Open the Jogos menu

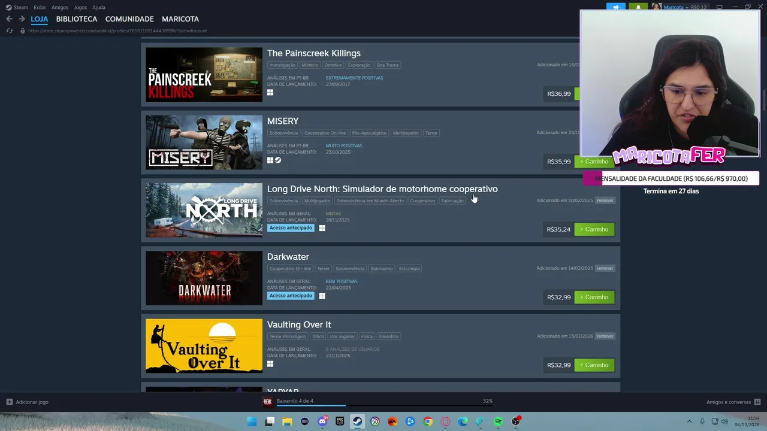(x=80, y=7)
